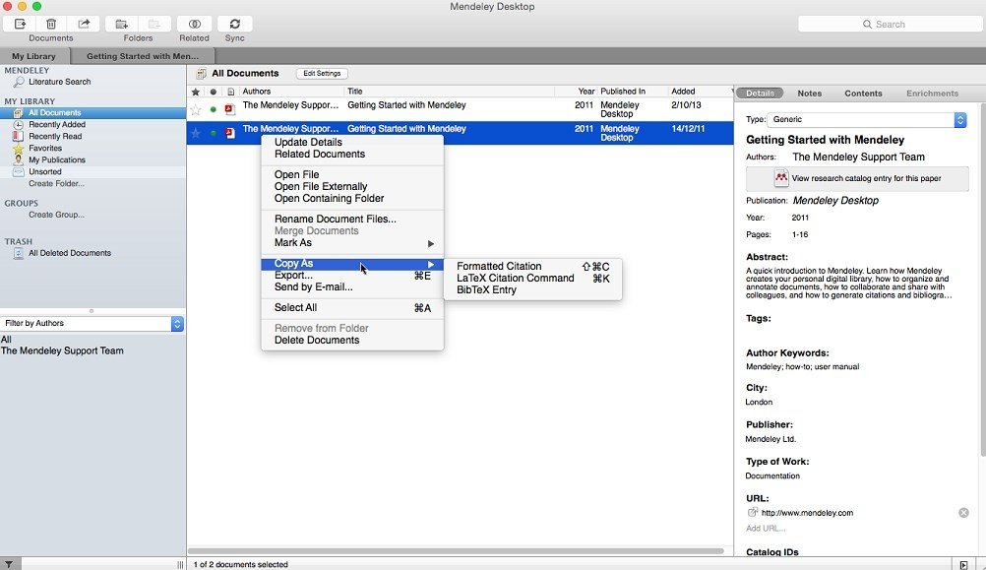Expand the Copy As submenu

pos(352,264)
